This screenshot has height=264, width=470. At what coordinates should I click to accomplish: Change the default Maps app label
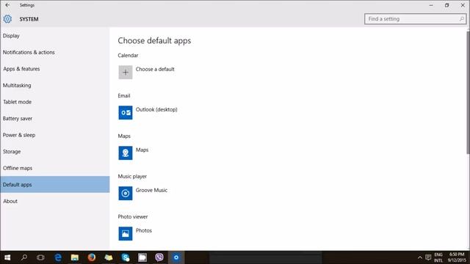pos(142,150)
